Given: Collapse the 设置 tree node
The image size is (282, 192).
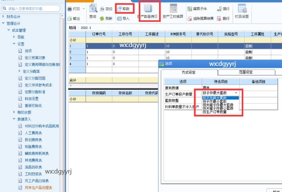Looking at the screenshot, I should [14, 44].
